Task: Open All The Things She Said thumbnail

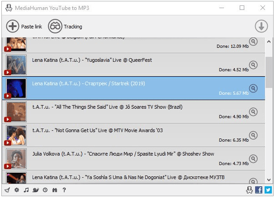Action: point(16,112)
